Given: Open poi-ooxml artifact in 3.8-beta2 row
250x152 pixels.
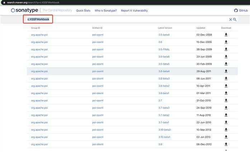Looking at the screenshot, I should coord(98,86).
